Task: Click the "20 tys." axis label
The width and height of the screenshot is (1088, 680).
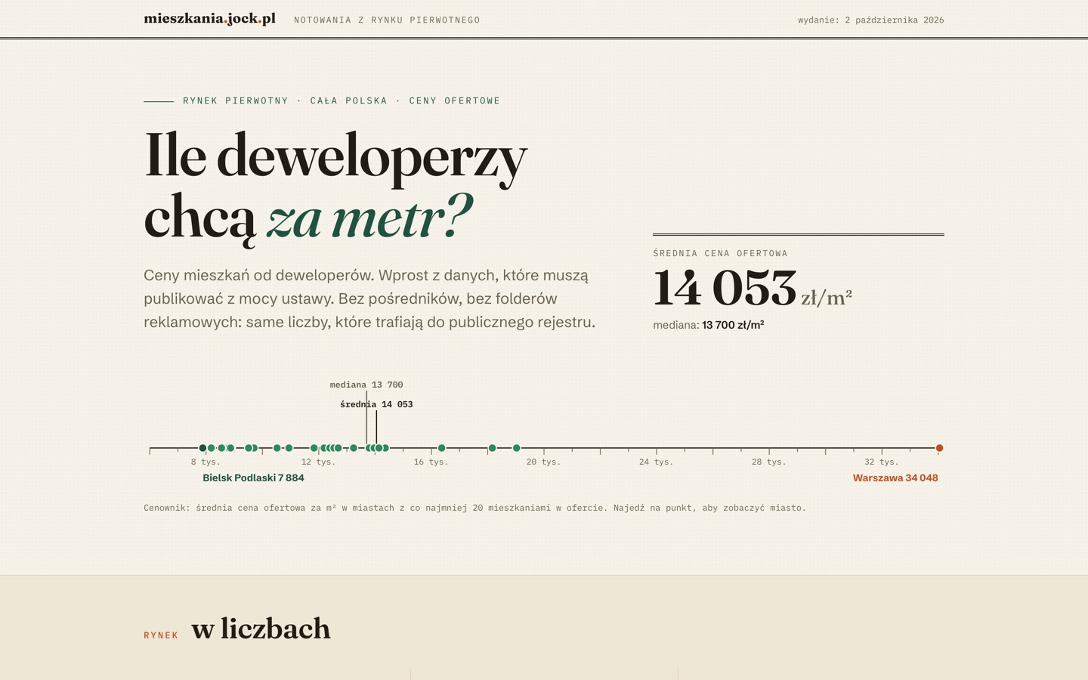Action: tap(543, 462)
